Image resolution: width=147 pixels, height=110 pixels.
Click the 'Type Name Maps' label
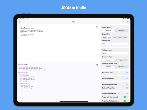coord(108,73)
